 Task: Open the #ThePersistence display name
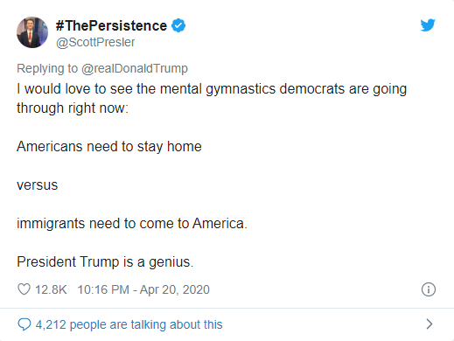[111, 25]
